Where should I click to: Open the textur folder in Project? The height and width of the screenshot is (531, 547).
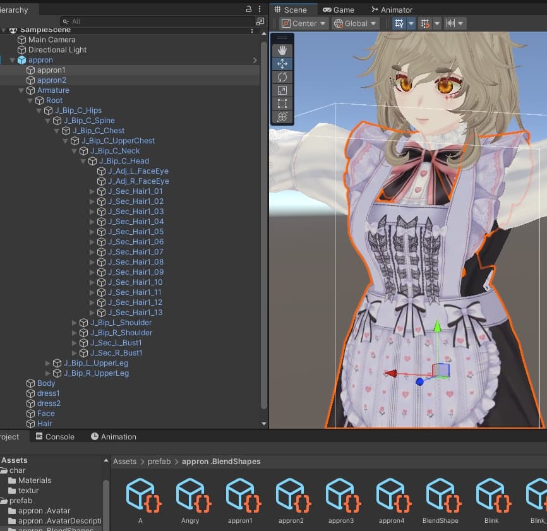pos(28,491)
